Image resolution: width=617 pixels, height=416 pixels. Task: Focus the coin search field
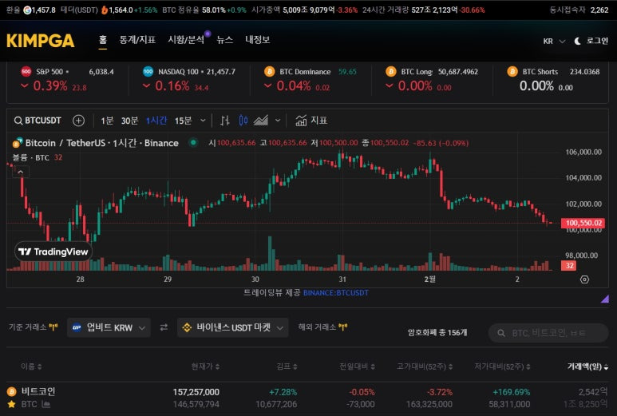coord(548,333)
